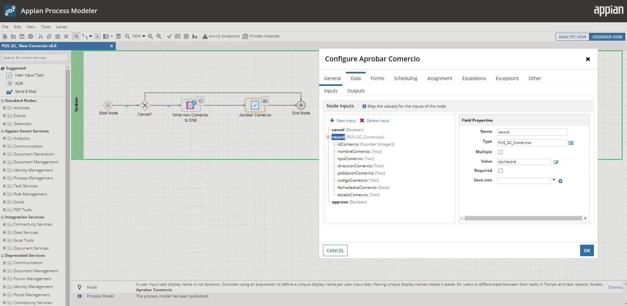Click New Input link

[x=343, y=121]
